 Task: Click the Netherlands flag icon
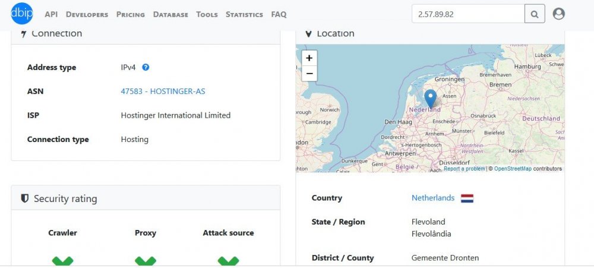467,198
